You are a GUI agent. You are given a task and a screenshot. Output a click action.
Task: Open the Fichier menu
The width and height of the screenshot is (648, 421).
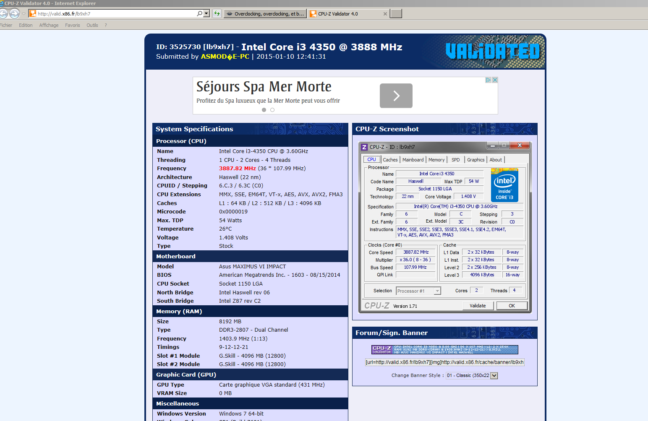click(x=6, y=25)
